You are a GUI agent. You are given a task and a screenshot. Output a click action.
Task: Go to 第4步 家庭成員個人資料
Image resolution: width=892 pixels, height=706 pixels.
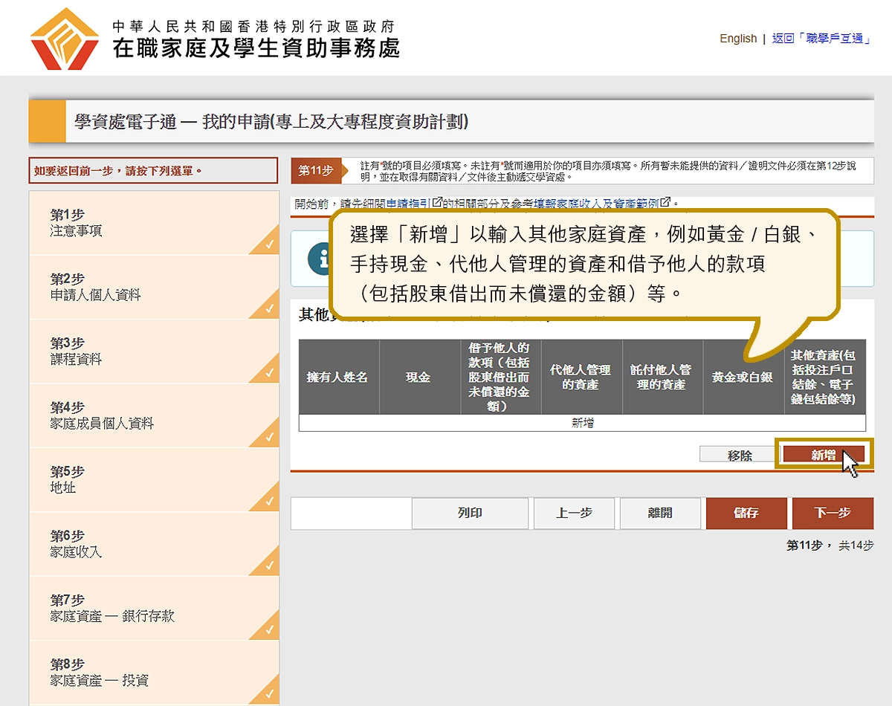coord(102,415)
